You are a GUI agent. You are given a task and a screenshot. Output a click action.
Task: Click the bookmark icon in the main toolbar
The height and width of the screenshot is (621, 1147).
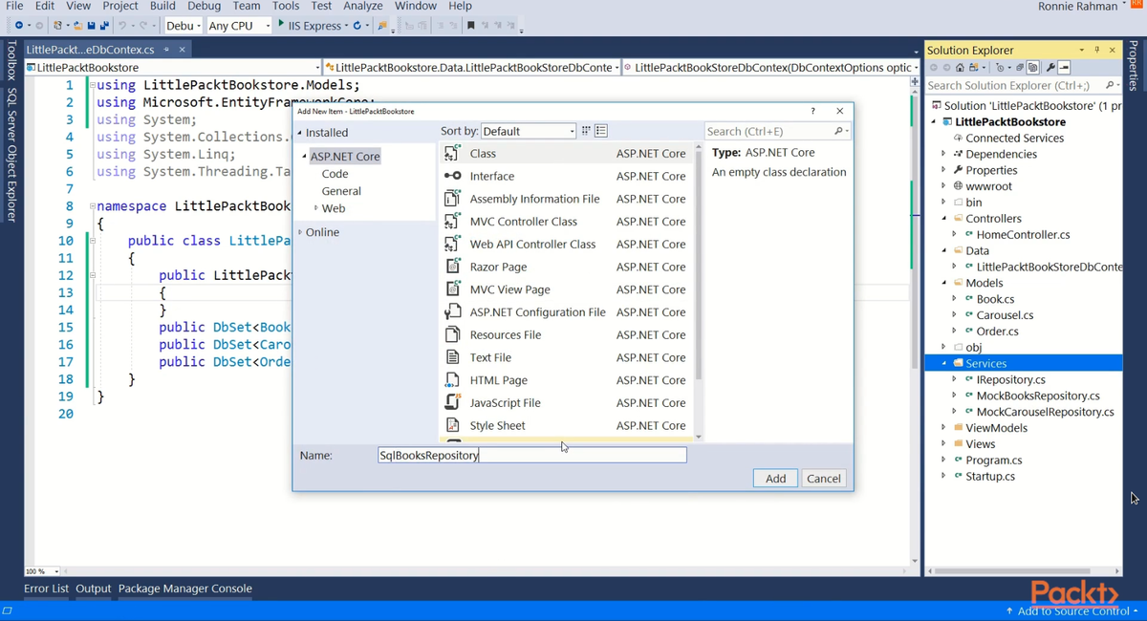coord(470,25)
